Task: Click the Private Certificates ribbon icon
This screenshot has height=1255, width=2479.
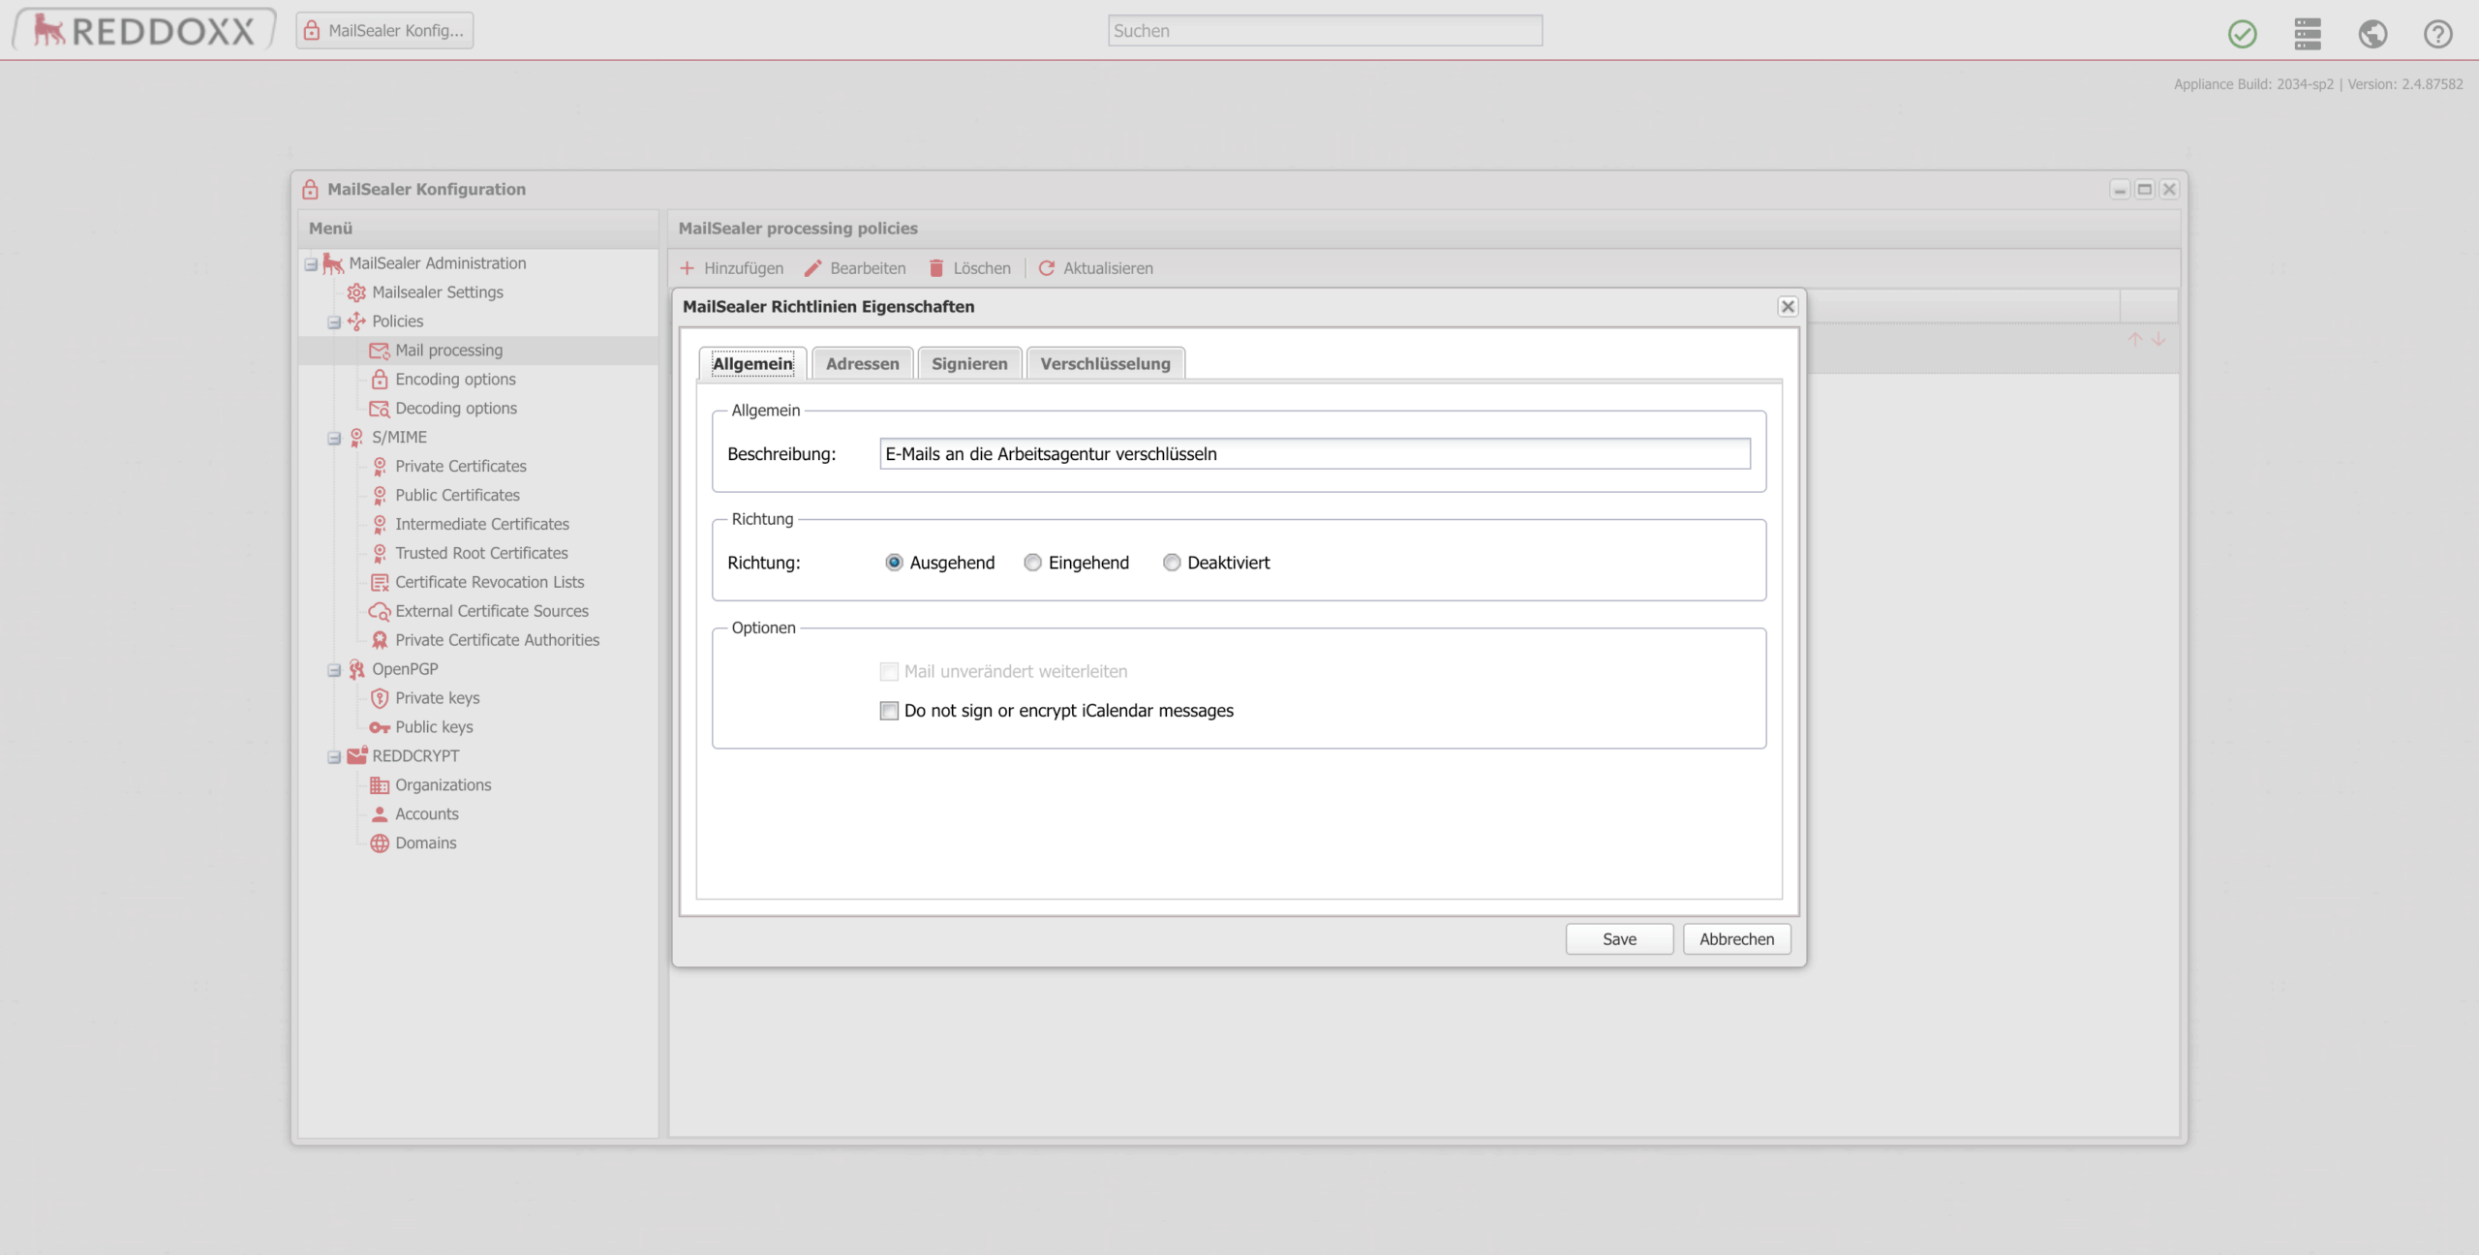Action: tap(380, 466)
